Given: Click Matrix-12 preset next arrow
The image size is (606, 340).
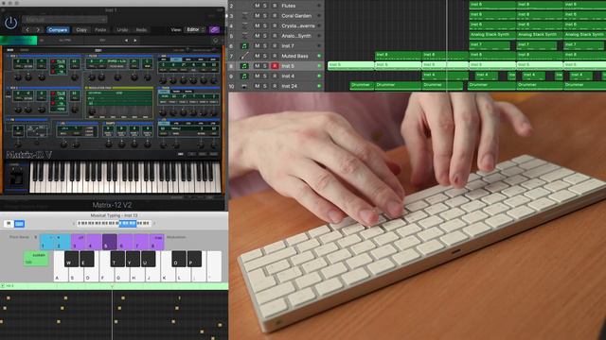Looking at the screenshot, I should 135,40.
